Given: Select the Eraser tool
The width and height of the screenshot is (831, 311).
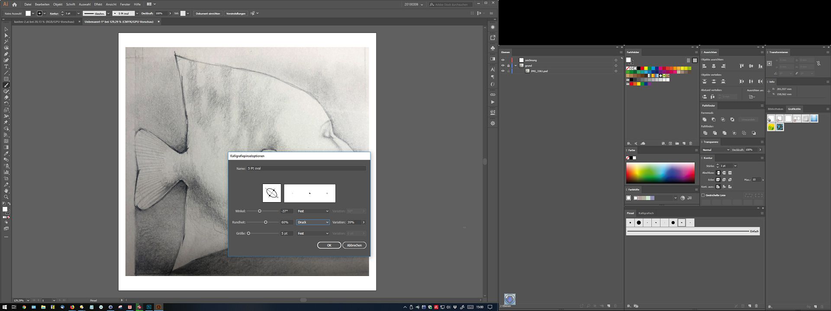Looking at the screenshot, I should [6, 98].
